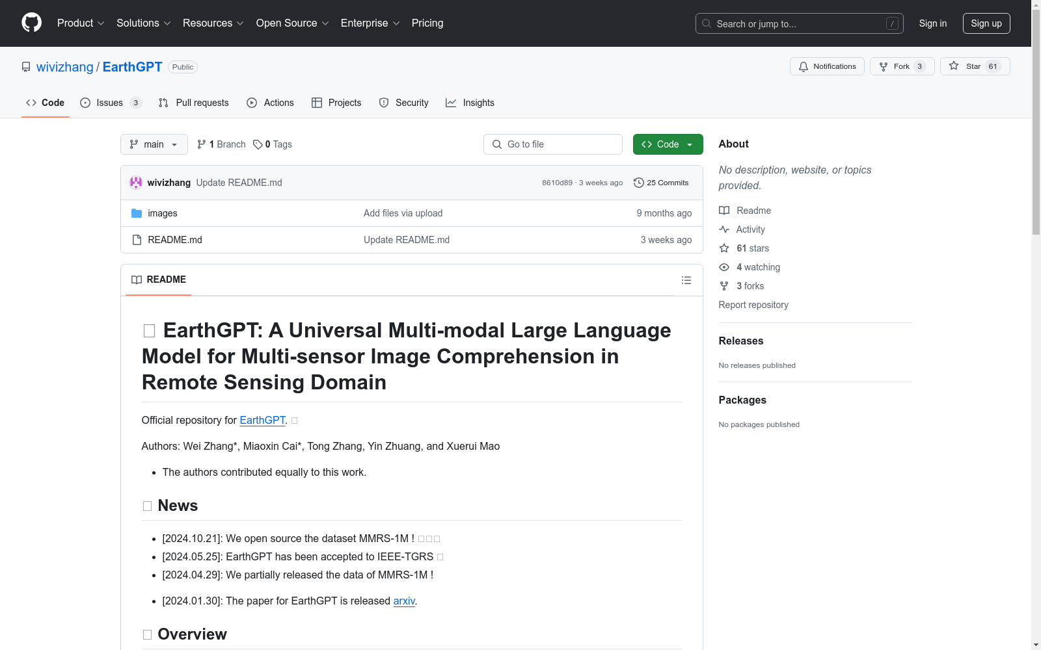Open the main branch selector dropdown

tap(154, 144)
